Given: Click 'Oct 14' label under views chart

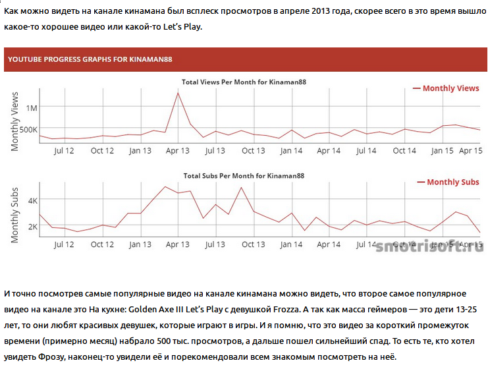Looking at the screenshot, I should pyautogui.click(x=404, y=151).
